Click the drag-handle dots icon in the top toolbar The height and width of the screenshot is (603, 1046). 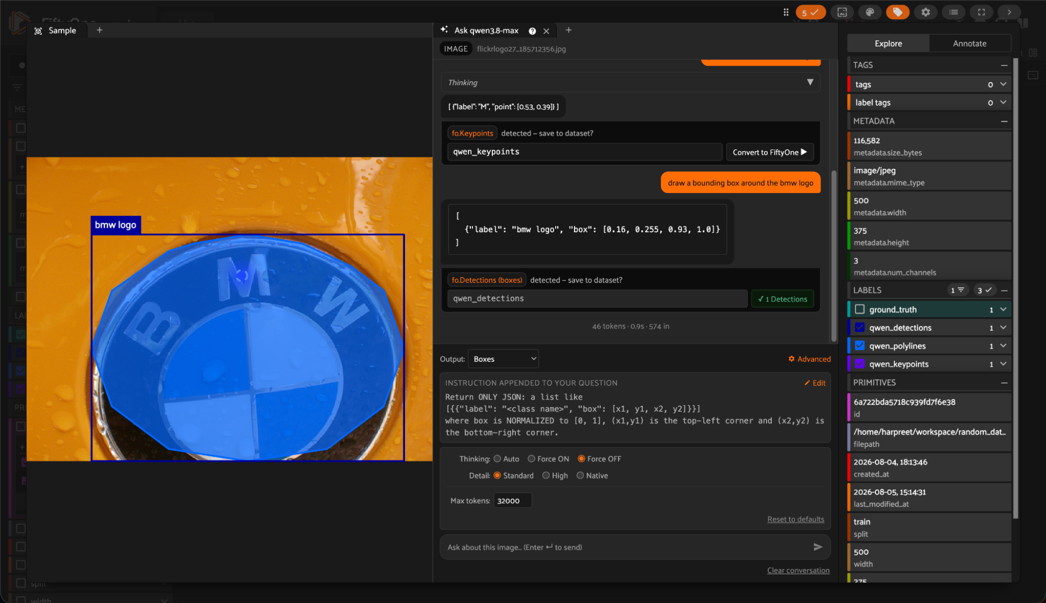pyautogui.click(x=785, y=12)
